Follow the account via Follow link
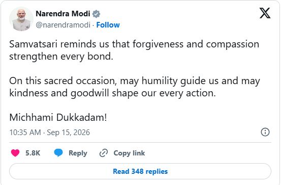 (x=108, y=25)
